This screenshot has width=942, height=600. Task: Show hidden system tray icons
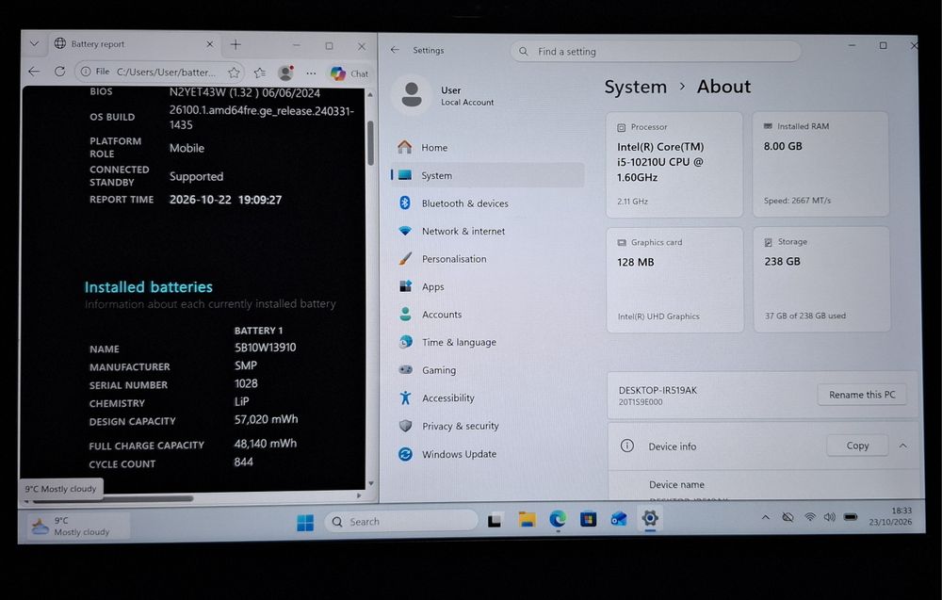(x=765, y=517)
